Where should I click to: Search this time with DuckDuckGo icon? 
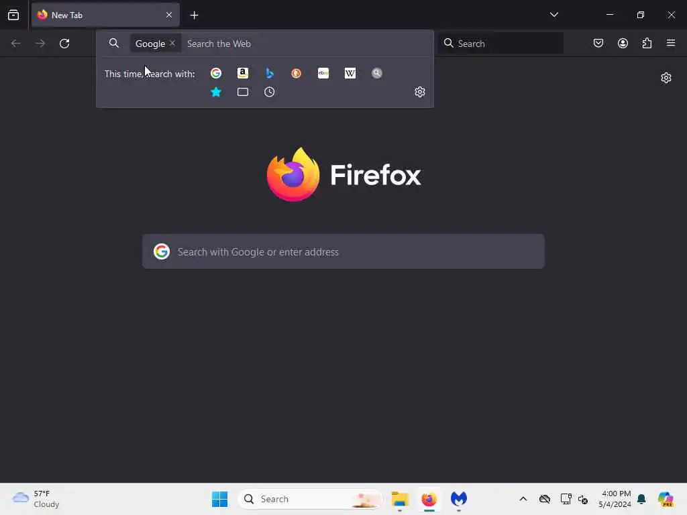pos(296,73)
